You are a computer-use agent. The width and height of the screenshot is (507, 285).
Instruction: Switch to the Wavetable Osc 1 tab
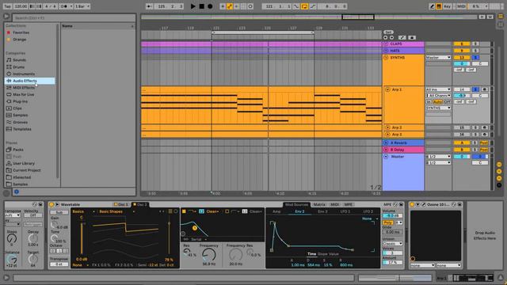(121, 204)
